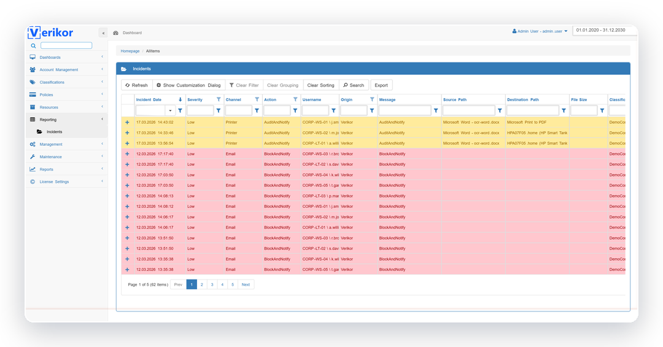Click filter funnel beside Destination Path filter box

[564, 110]
